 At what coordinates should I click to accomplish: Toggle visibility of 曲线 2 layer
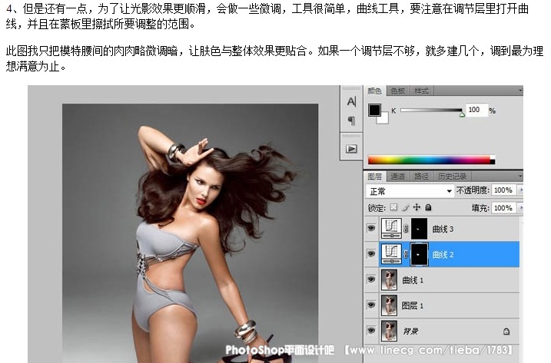tap(371, 254)
